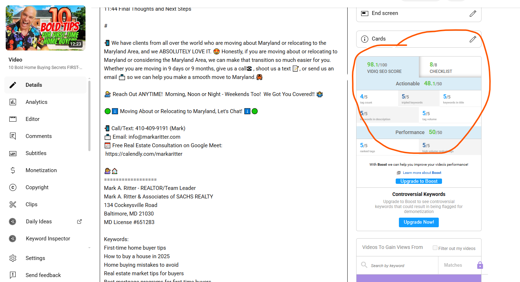Click the Subtitles icon in sidebar

[x=13, y=153]
